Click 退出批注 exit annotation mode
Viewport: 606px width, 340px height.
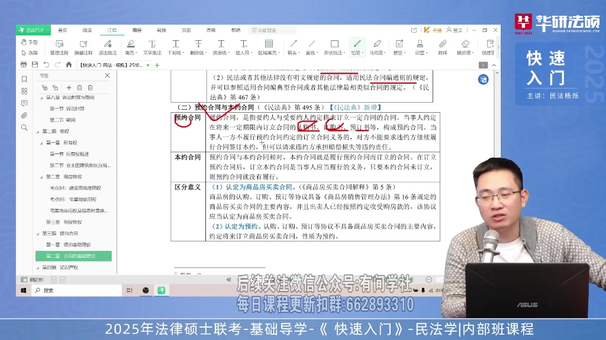pos(108,47)
